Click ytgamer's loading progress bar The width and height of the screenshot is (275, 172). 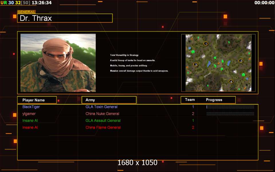click(230, 114)
